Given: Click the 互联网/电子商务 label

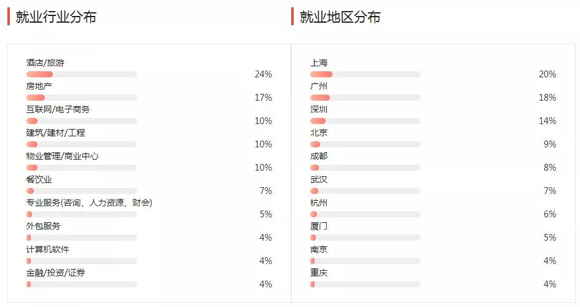Looking at the screenshot, I should coord(58,109).
